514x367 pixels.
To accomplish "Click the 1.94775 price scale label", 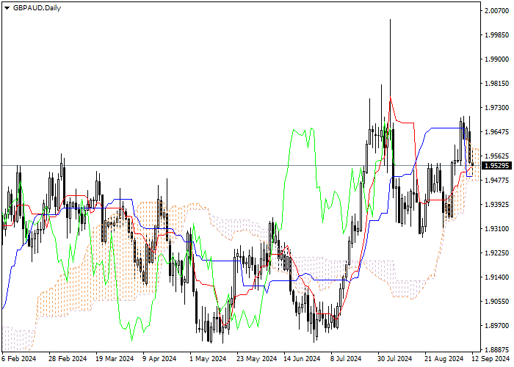I will [497, 181].
